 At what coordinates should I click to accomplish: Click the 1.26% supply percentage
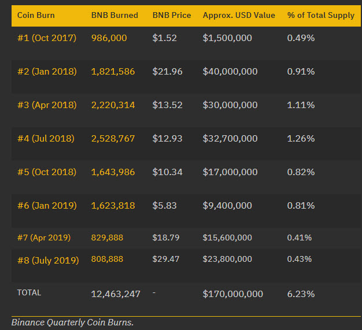point(301,139)
